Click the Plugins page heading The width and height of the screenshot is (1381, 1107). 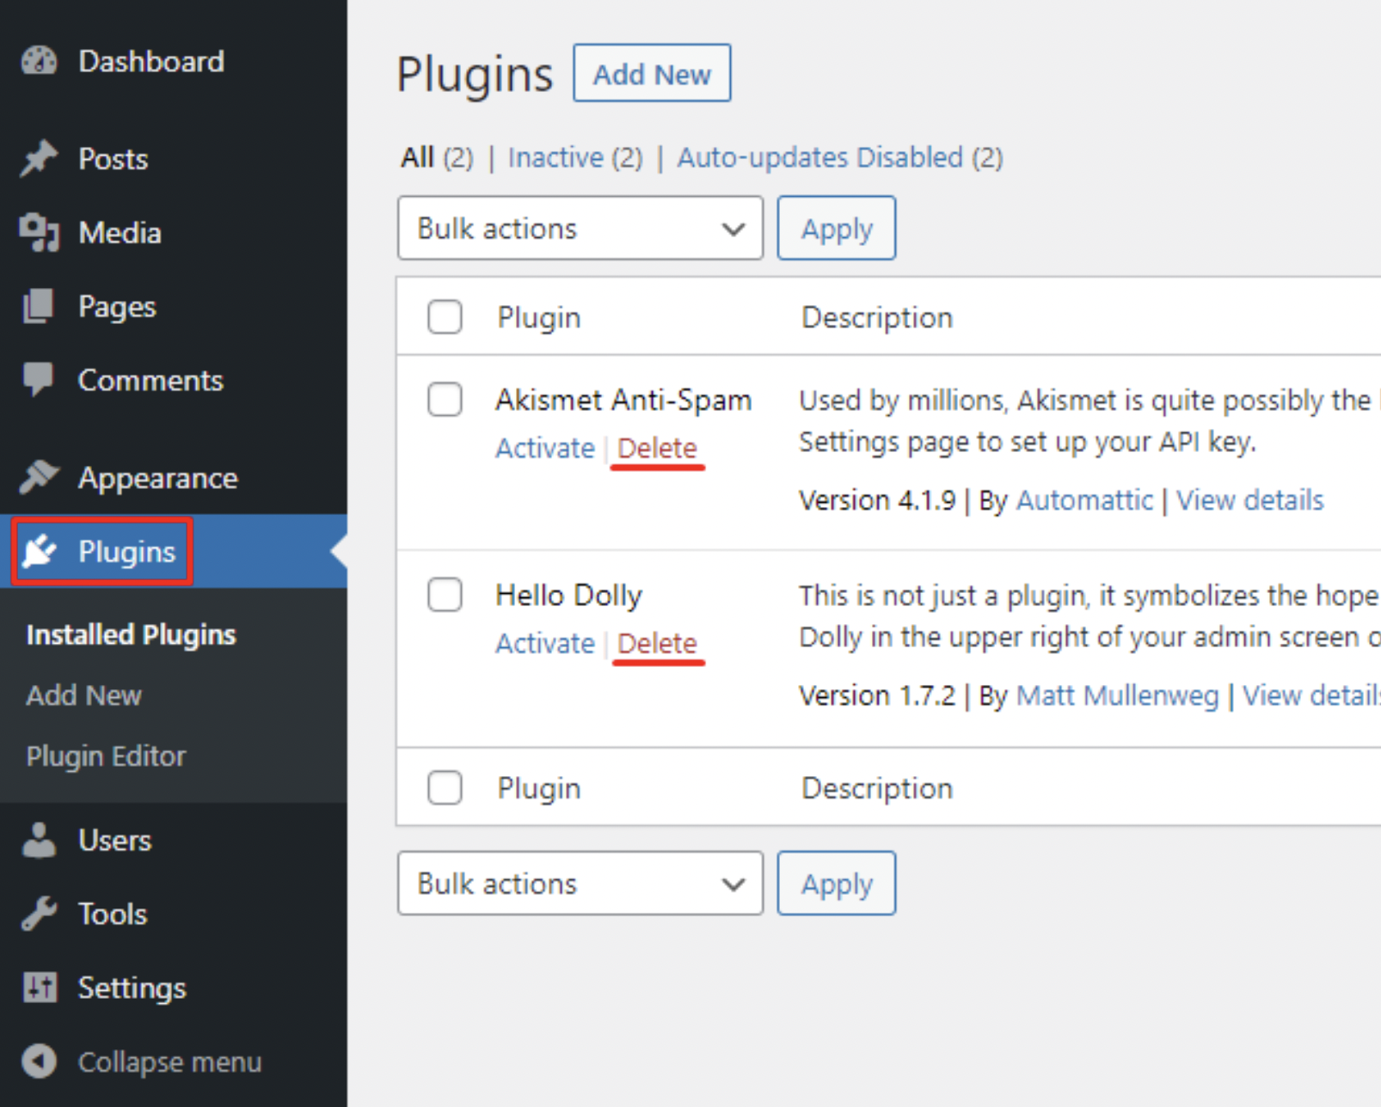pyautogui.click(x=475, y=74)
